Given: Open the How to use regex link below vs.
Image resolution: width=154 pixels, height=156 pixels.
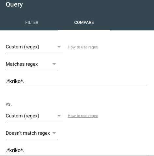Looking at the screenshot, I should click(x=83, y=116).
